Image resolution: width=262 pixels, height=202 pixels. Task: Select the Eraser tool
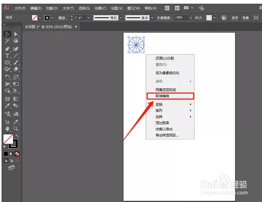(x=16, y=69)
